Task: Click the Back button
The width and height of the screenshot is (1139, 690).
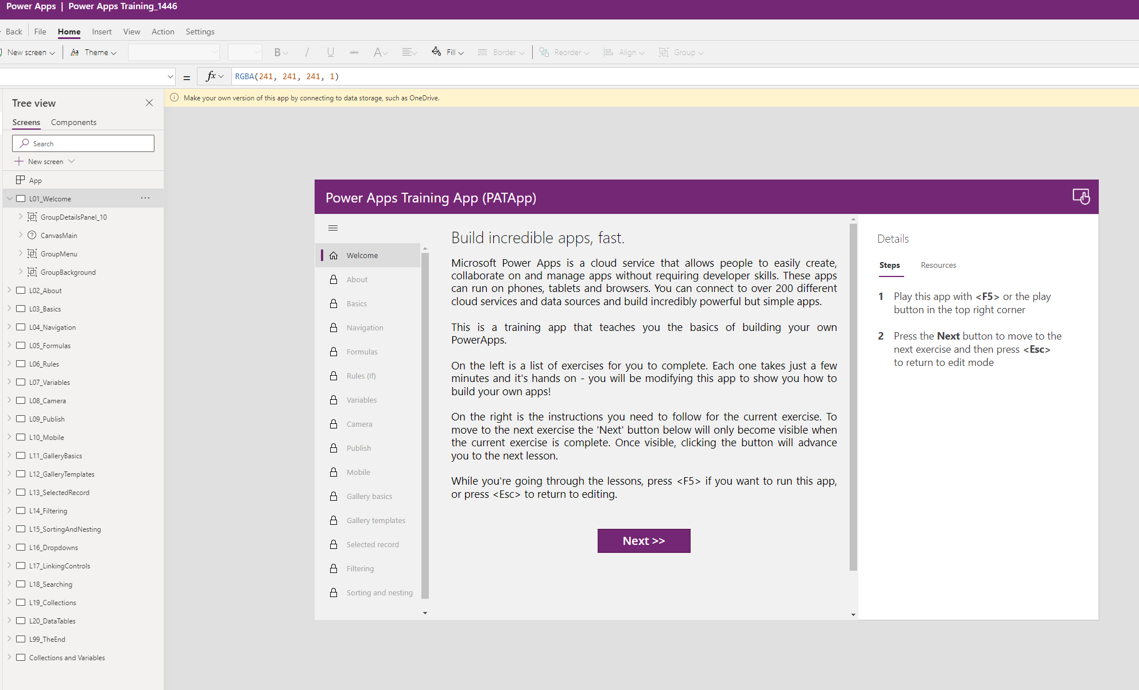Action: [13, 32]
